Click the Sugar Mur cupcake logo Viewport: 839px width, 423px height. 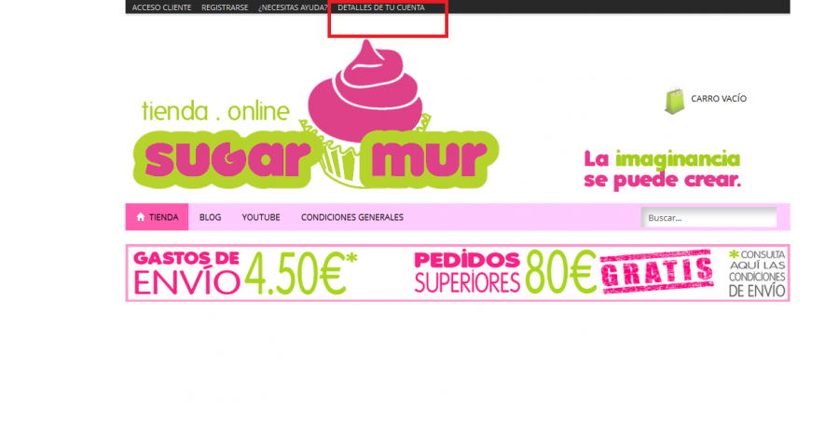(x=316, y=115)
